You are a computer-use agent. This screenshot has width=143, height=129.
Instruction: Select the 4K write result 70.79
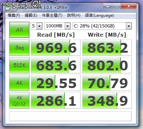point(107,83)
